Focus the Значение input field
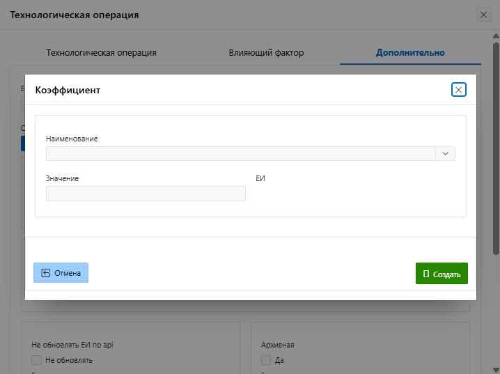The image size is (500, 374). [146, 194]
